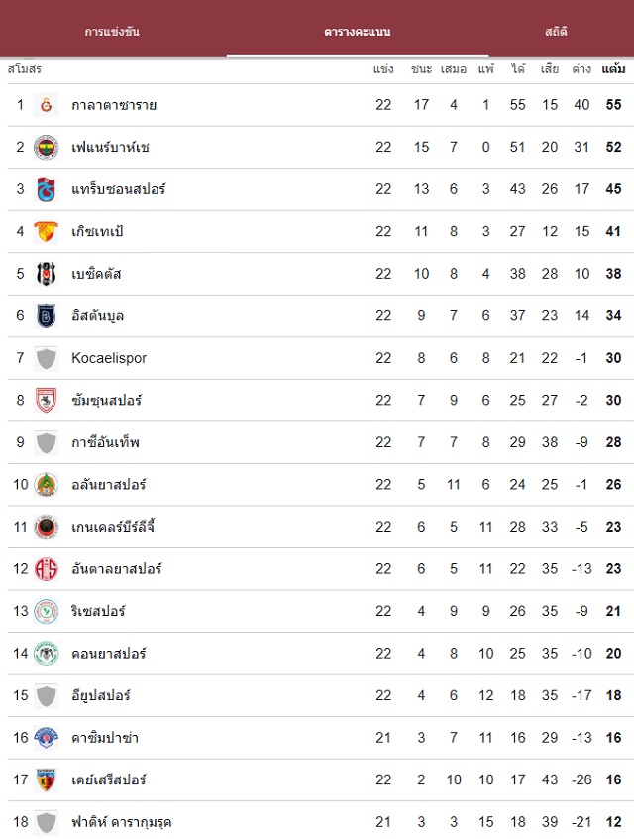Click the Göztepe team crest
The image size is (634, 839).
(x=47, y=232)
